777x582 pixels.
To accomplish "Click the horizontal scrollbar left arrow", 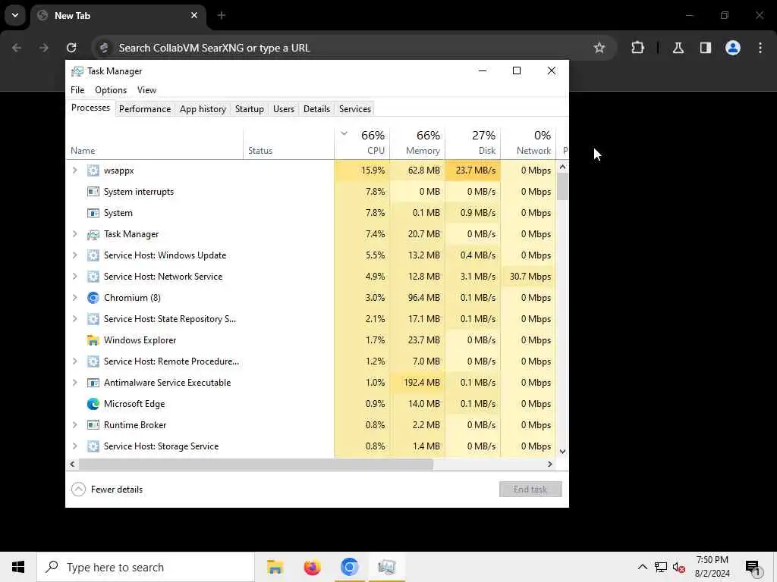I will 72,465.
